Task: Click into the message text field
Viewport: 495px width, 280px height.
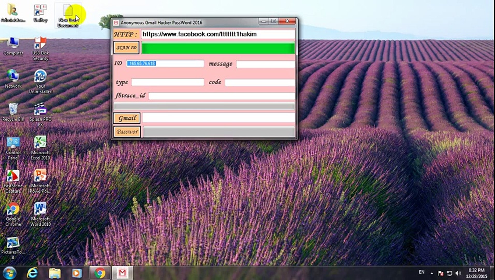Action: (x=266, y=64)
